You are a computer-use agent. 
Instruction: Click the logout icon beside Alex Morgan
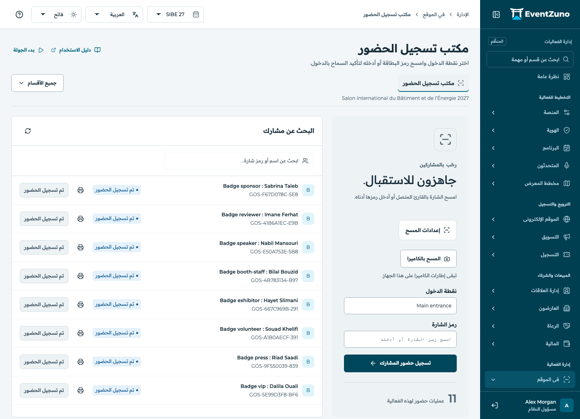click(495, 405)
